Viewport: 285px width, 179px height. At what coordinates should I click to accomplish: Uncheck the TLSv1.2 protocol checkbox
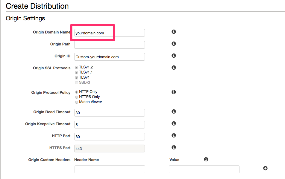[x=77, y=68]
